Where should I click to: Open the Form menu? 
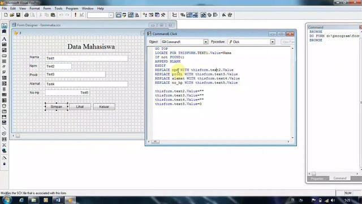(47, 8)
